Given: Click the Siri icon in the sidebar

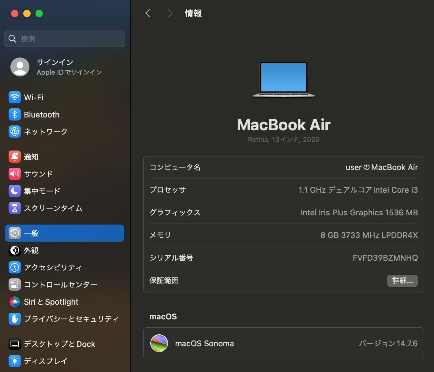Looking at the screenshot, I should click(x=14, y=302).
